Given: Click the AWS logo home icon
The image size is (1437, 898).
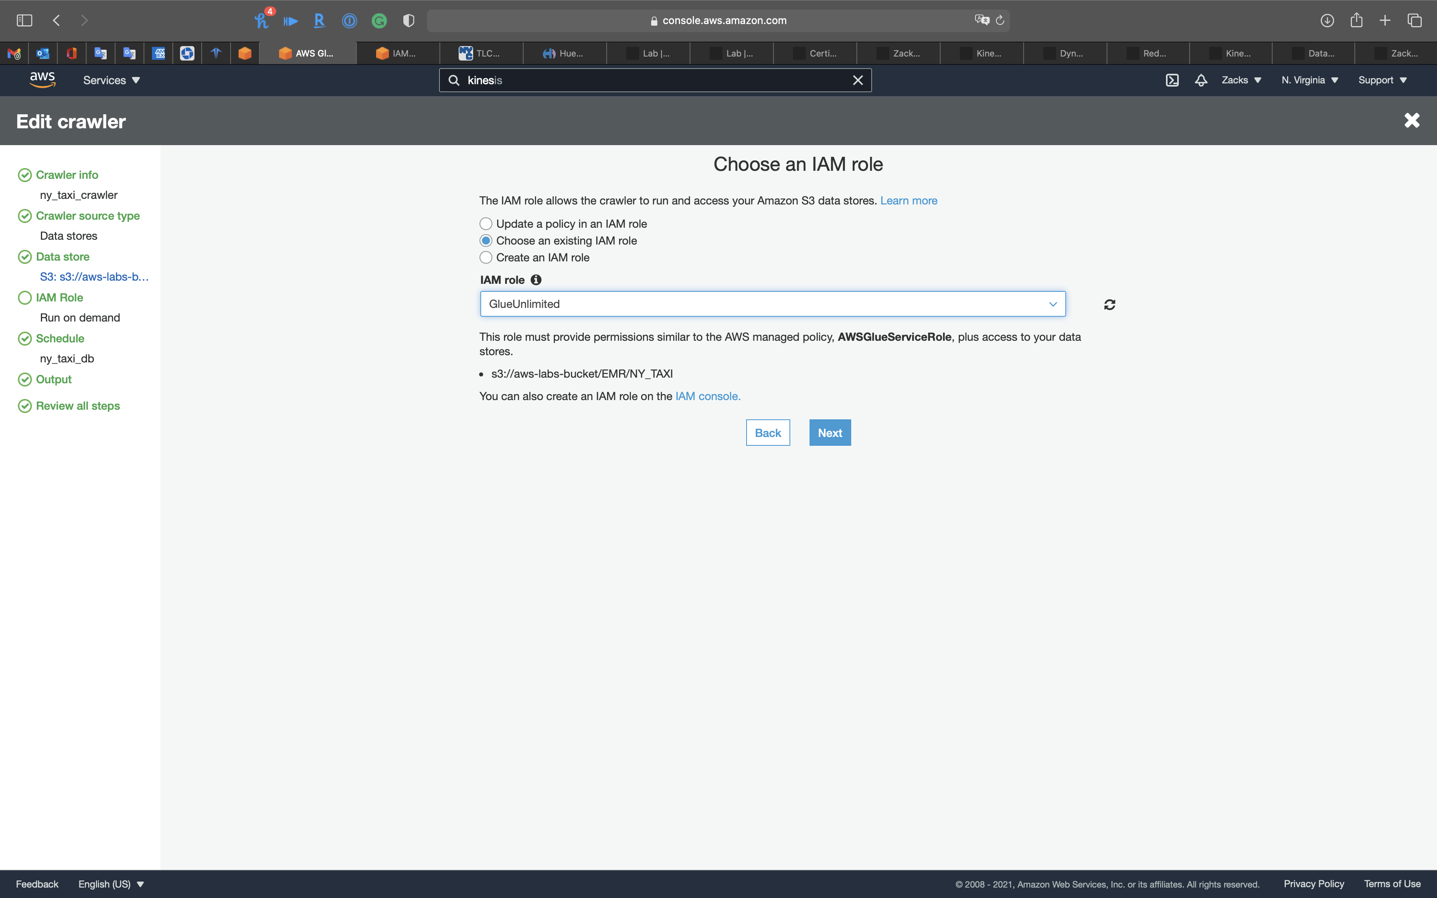Looking at the screenshot, I should [x=42, y=80].
